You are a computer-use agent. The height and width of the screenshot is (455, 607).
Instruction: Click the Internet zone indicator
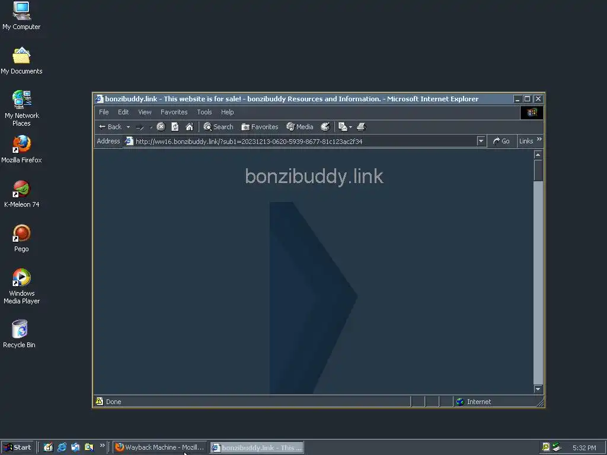coord(473,402)
